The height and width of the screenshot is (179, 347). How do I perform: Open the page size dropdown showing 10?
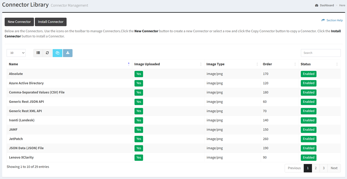[x=16, y=53]
